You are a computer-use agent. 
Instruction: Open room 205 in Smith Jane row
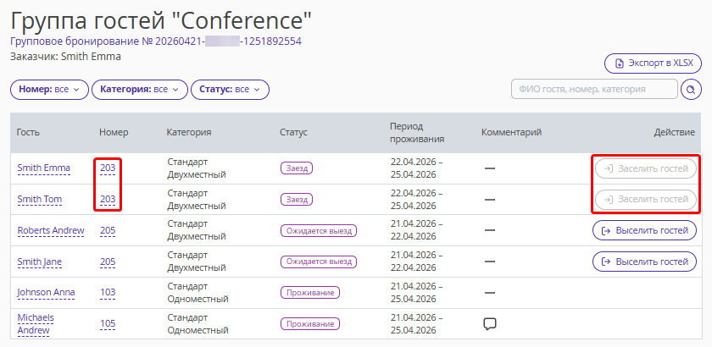coord(108,262)
